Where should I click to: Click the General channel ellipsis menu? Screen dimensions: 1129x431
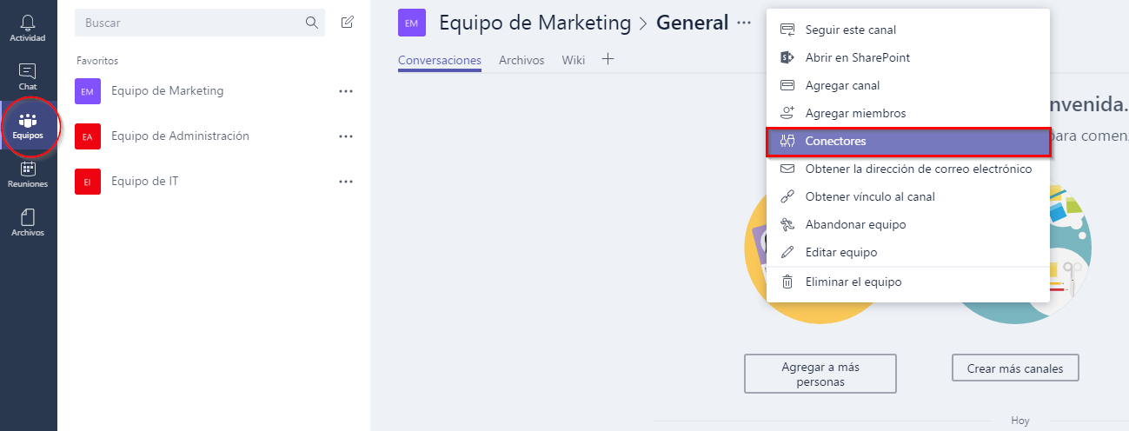744,23
